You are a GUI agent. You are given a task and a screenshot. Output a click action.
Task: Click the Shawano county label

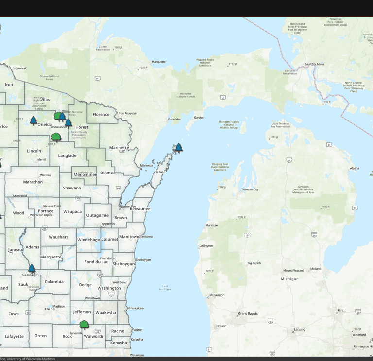72,188
